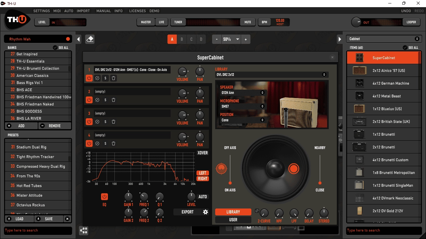Open the MANUAL menu
Screen dimensions: 426x239
[x=104, y=11]
